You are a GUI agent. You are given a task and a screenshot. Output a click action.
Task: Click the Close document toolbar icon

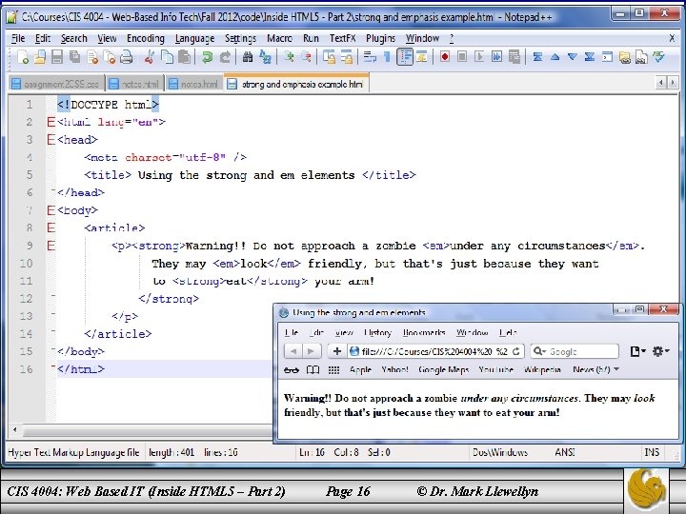point(92,57)
